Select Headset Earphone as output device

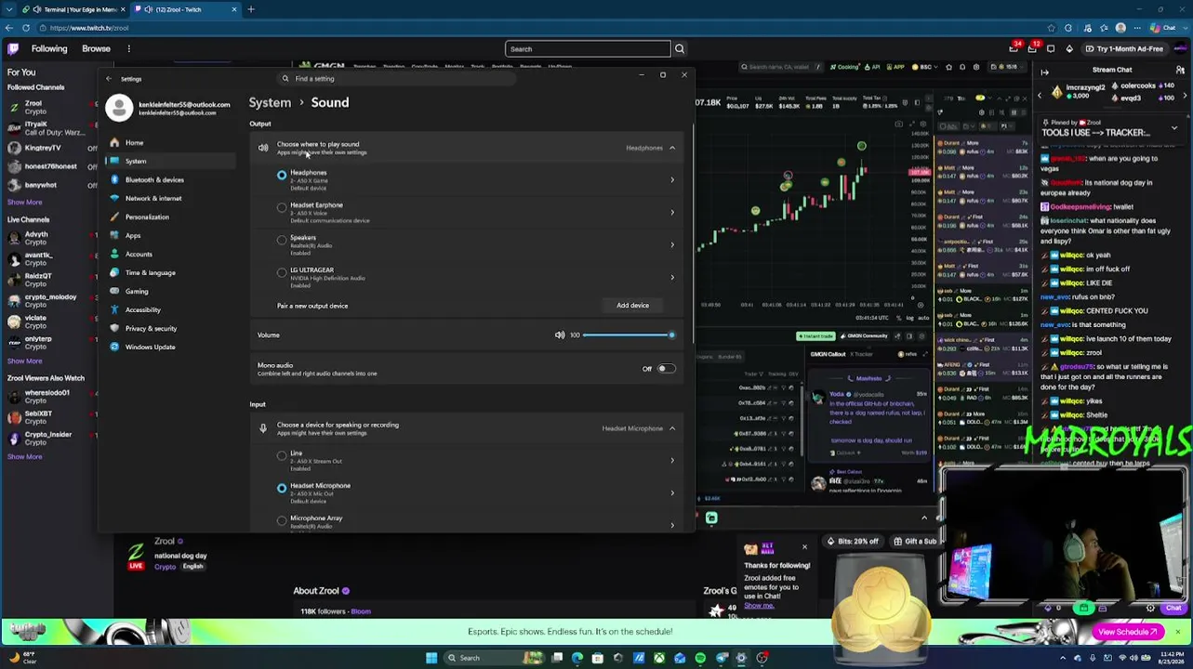[x=282, y=207]
